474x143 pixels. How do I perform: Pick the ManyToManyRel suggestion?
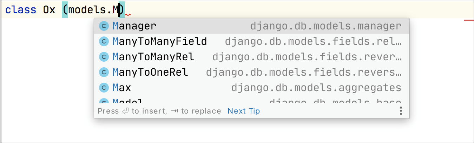pos(153,57)
